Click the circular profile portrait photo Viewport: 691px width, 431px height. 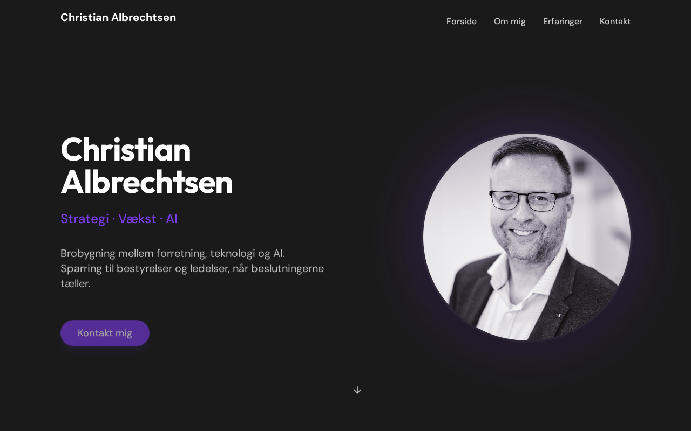point(527,237)
